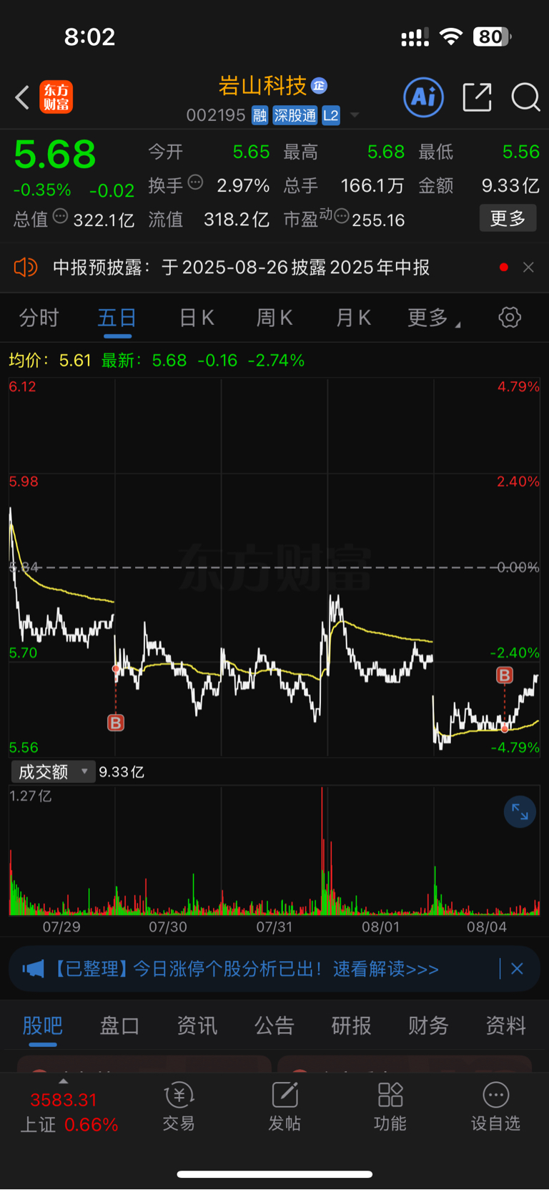Switch to the 盘口 tab
This screenshot has height=1190, width=549.
[x=119, y=1025]
